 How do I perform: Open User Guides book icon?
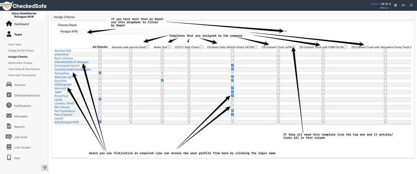pyautogui.click(x=9, y=147)
